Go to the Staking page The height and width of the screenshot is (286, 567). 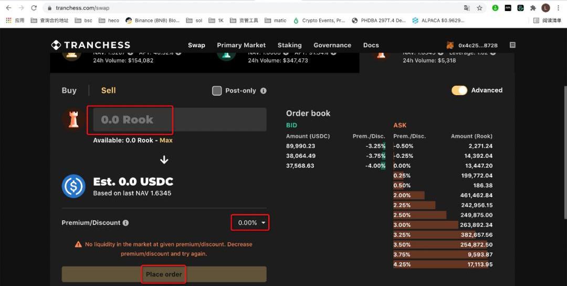289,45
